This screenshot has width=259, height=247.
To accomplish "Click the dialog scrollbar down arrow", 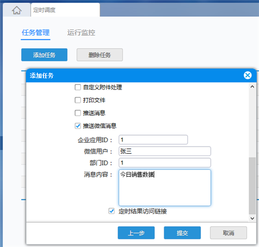I will (252, 219).
